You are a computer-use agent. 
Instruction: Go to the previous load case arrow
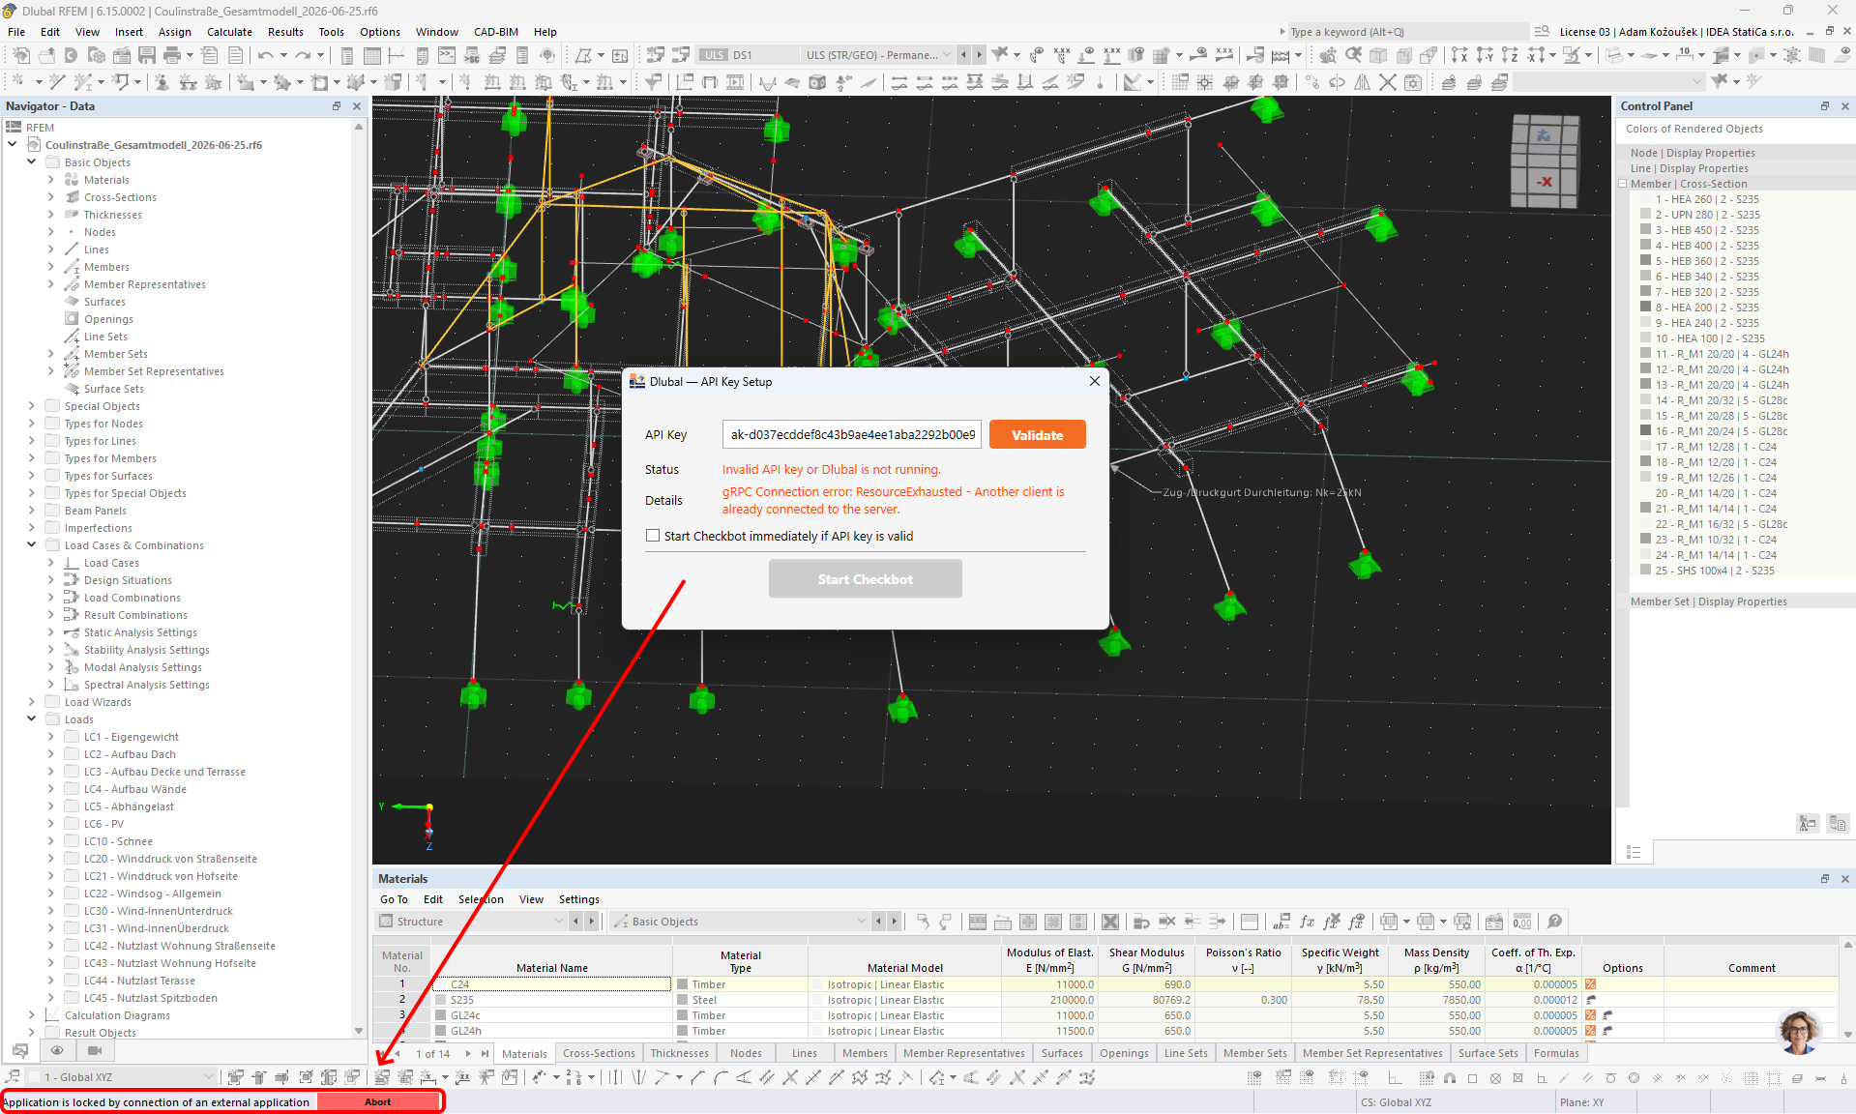pyautogui.click(x=965, y=55)
